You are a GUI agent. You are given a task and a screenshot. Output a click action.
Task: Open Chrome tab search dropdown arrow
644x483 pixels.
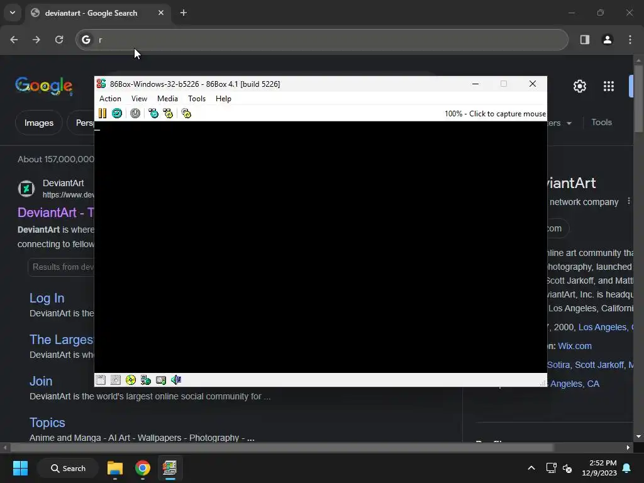(x=13, y=13)
